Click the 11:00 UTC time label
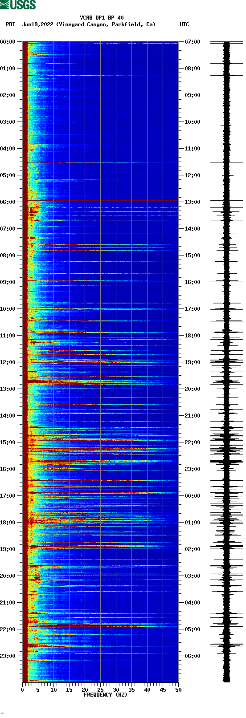246x718 pixels. point(193,149)
